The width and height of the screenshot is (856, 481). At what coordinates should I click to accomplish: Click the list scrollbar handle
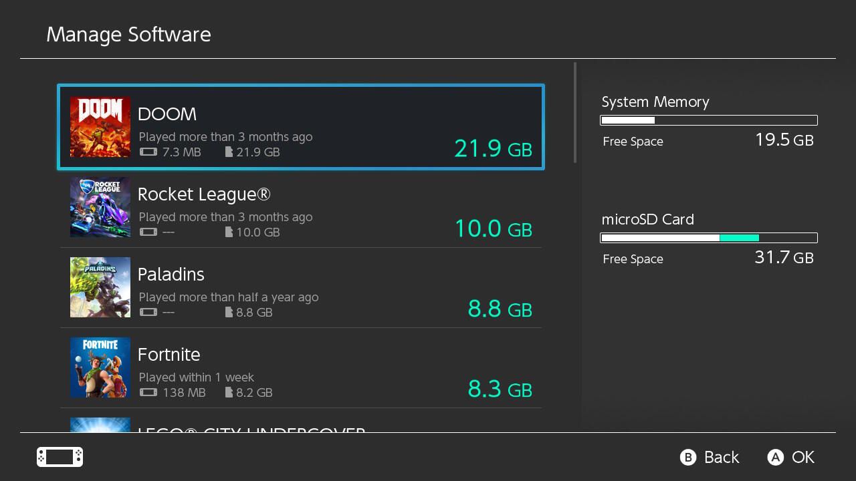point(575,114)
